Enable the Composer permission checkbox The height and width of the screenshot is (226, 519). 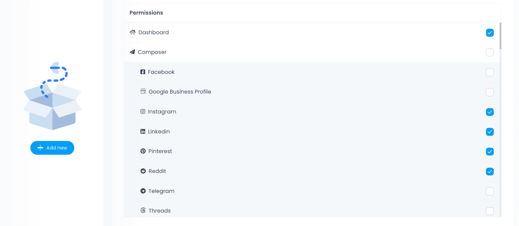pyautogui.click(x=490, y=52)
